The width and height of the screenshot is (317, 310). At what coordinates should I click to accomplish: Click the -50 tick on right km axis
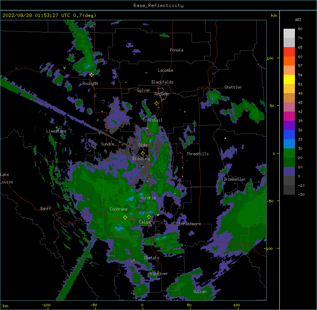pyautogui.click(x=270, y=201)
